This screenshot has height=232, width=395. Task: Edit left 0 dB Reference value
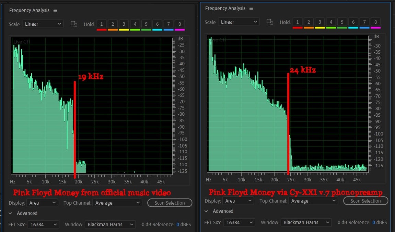point(178,224)
